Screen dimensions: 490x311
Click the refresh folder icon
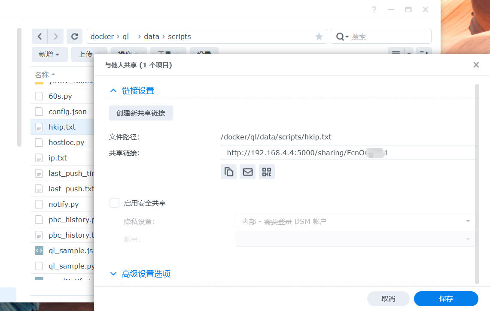[x=74, y=36]
